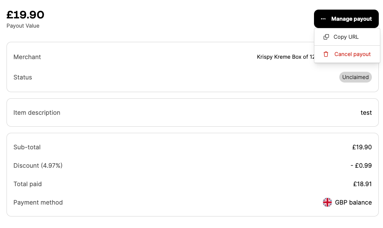Select the Sub-total amount £19.90
This screenshot has width=383, height=228.
click(x=362, y=147)
